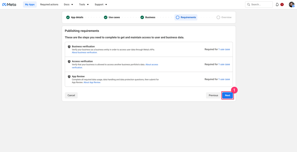Open the About business verification link
297x152 pixels.
85,53
